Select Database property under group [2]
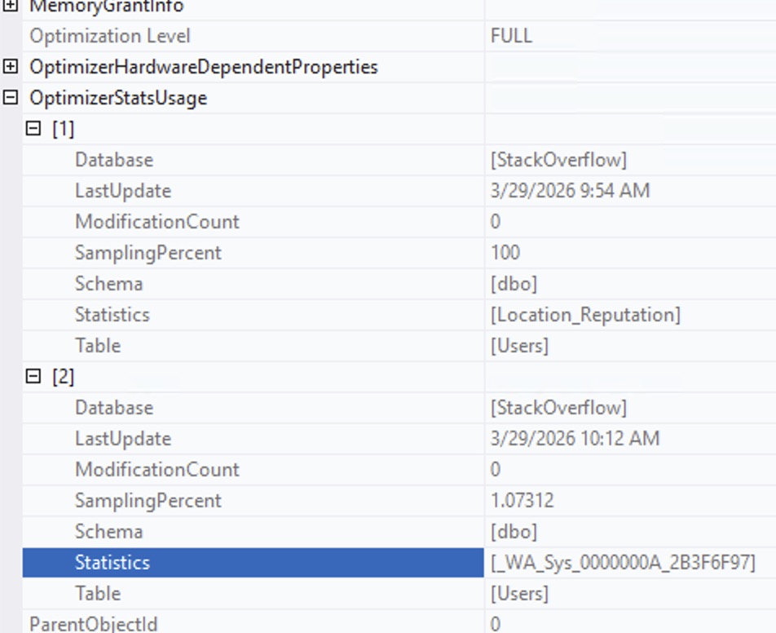Viewport: 776px width, 633px height. [113, 408]
